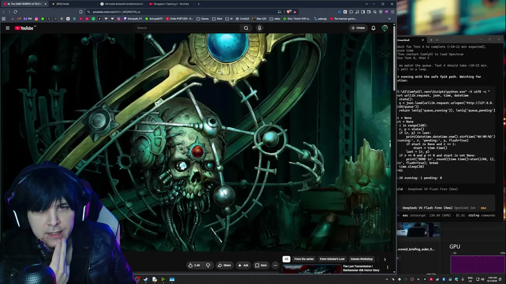This screenshot has width=506, height=284.
Task: Like the video with 2.4K likes
Action: click(x=194, y=265)
